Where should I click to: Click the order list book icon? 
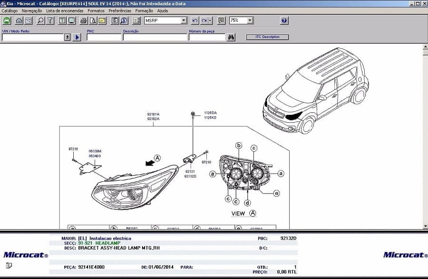click(x=115, y=20)
